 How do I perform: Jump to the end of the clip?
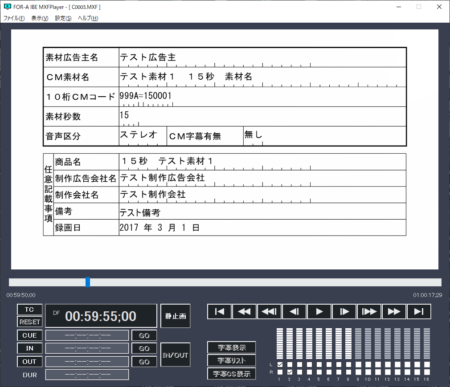click(x=419, y=312)
